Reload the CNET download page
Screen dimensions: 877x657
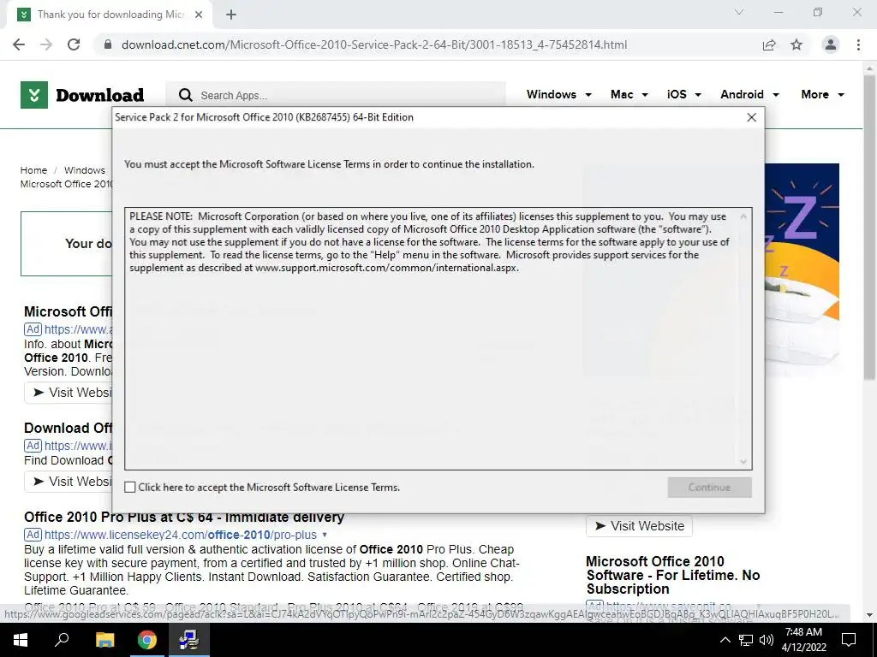(74, 44)
